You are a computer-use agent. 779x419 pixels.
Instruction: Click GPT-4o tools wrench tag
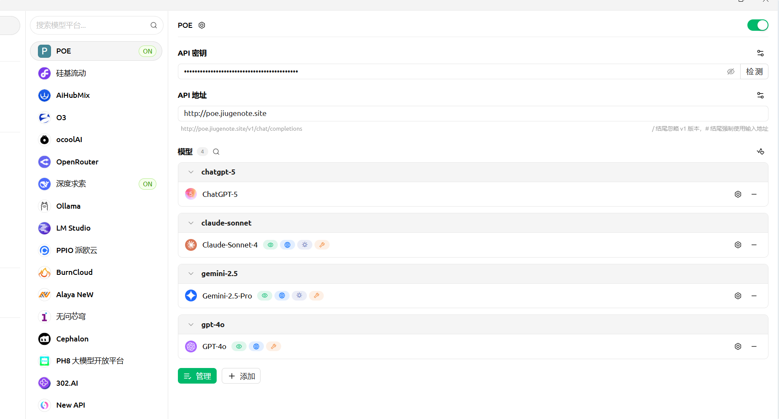point(274,346)
